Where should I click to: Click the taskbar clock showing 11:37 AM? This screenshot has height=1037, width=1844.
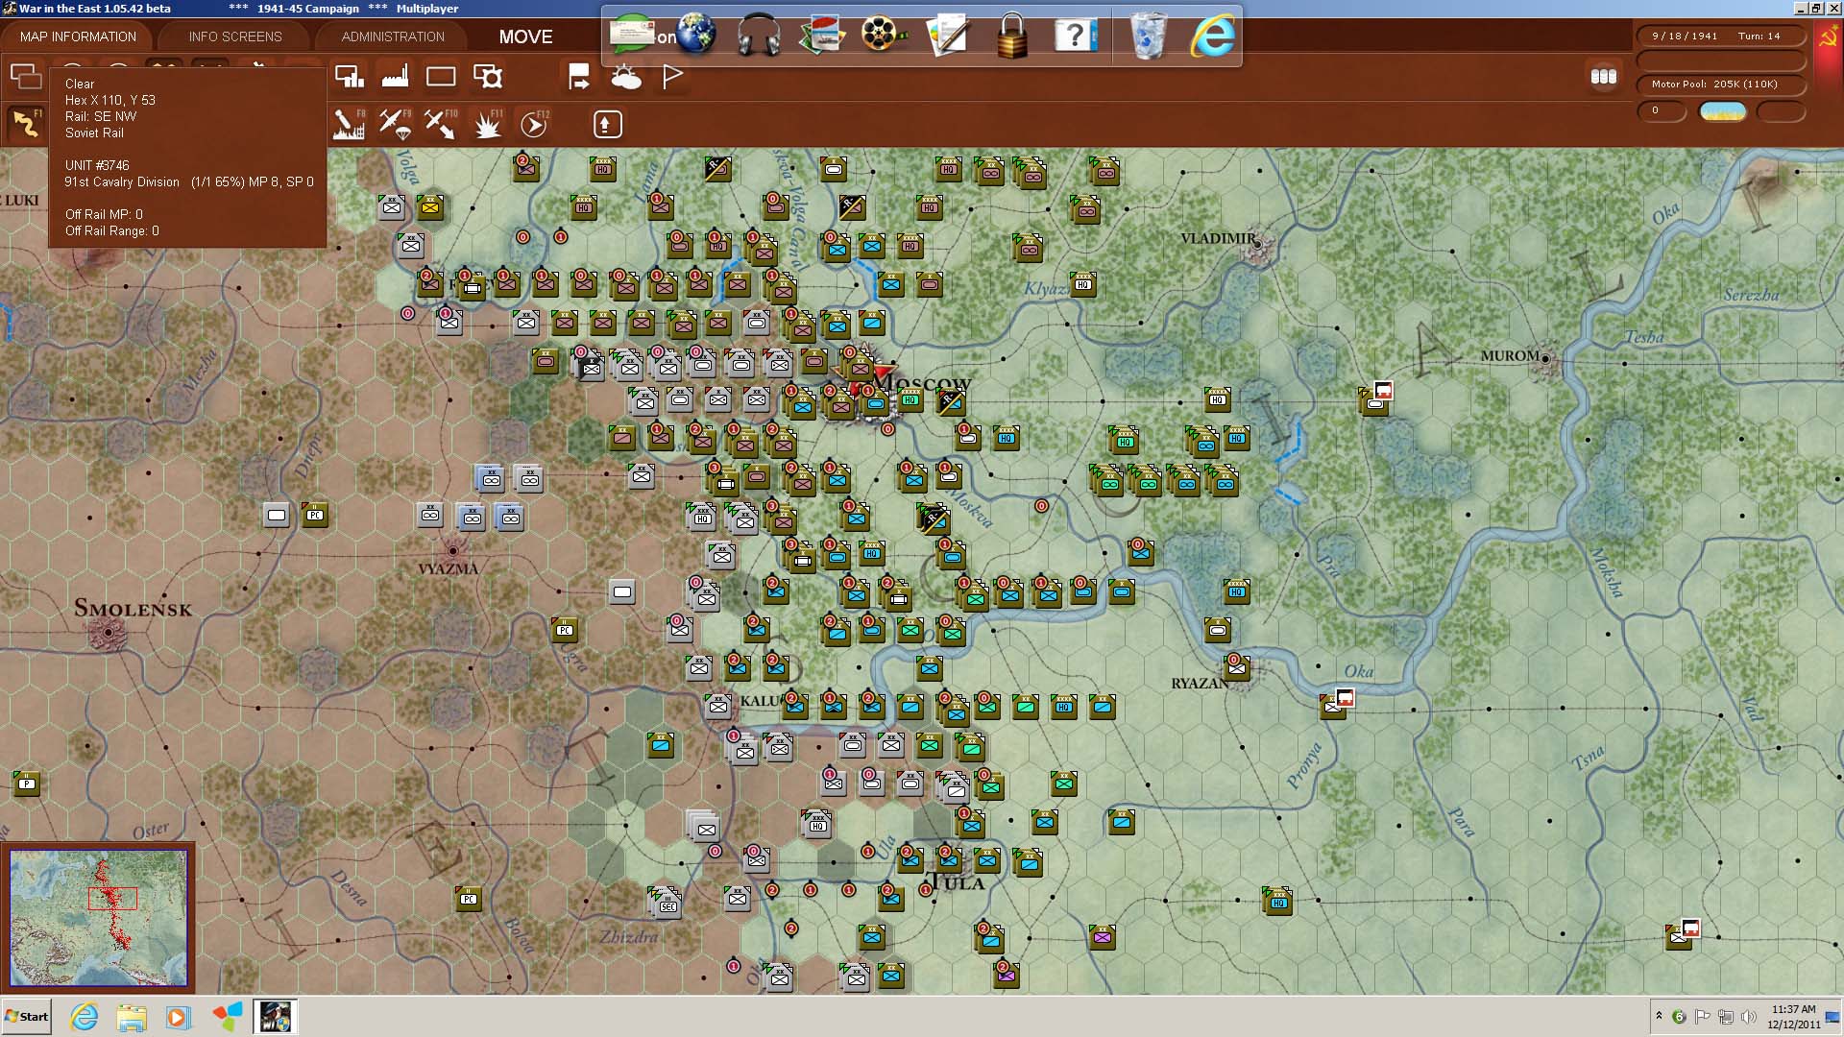pyautogui.click(x=1793, y=1017)
